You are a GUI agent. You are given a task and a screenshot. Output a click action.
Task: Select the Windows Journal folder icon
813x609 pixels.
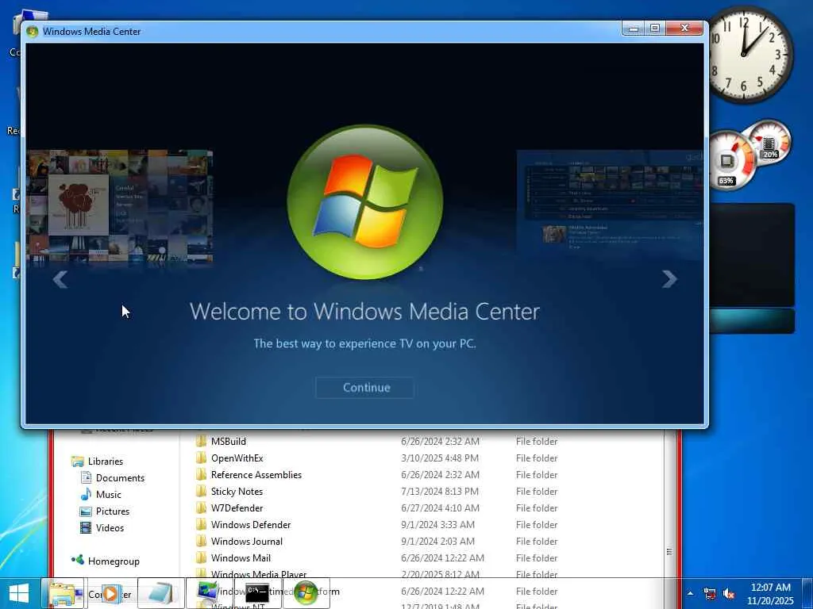pyautogui.click(x=201, y=541)
